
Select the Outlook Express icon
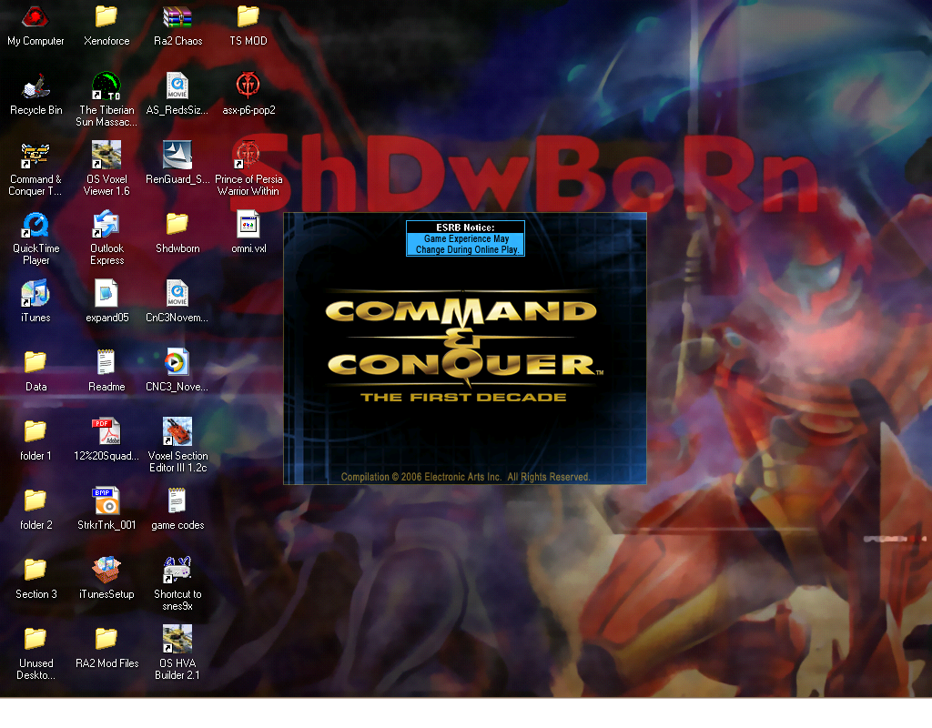(106, 226)
